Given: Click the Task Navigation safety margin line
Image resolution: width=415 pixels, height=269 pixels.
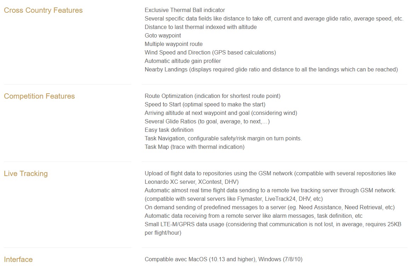Looking at the screenshot, I should [x=223, y=138].
